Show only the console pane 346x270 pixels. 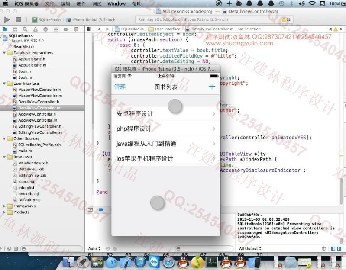[x=339, y=249]
